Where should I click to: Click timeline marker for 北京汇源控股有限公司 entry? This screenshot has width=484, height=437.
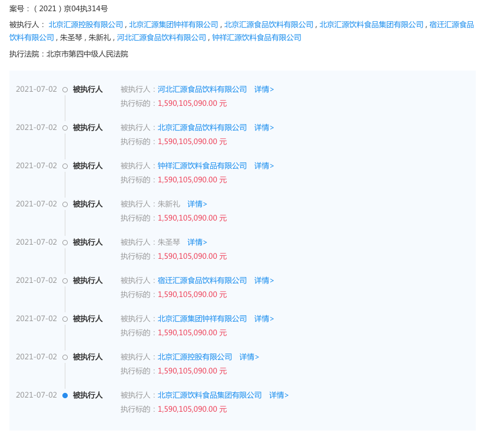tap(65, 358)
